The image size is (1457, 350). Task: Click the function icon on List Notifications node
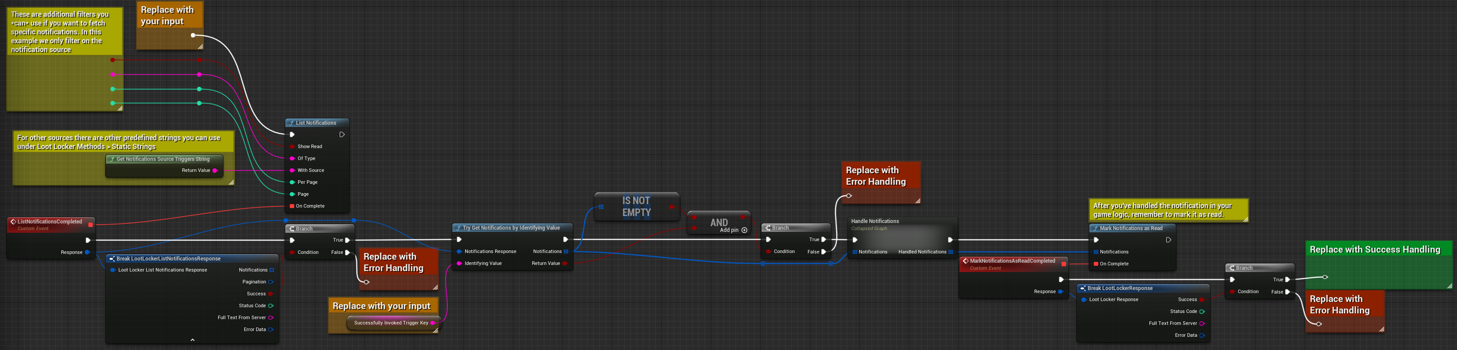coord(291,123)
